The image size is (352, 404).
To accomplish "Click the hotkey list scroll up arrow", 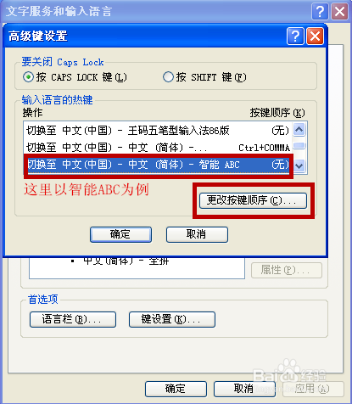I will (x=299, y=130).
